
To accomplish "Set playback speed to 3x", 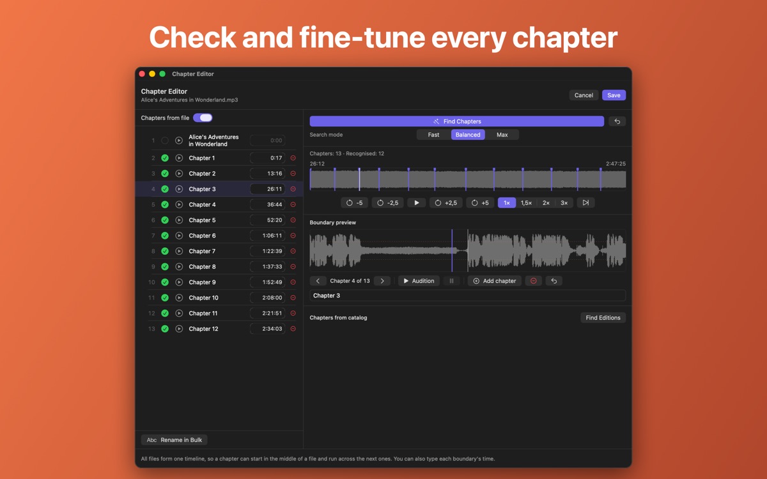I will pyautogui.click(x=564, y=202).
